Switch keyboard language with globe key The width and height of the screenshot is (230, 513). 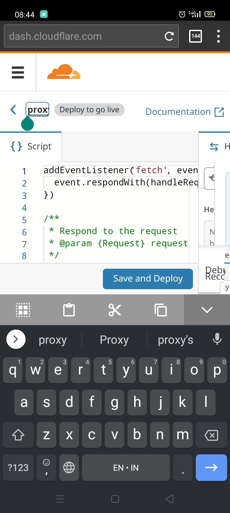(x=69, y=468)
